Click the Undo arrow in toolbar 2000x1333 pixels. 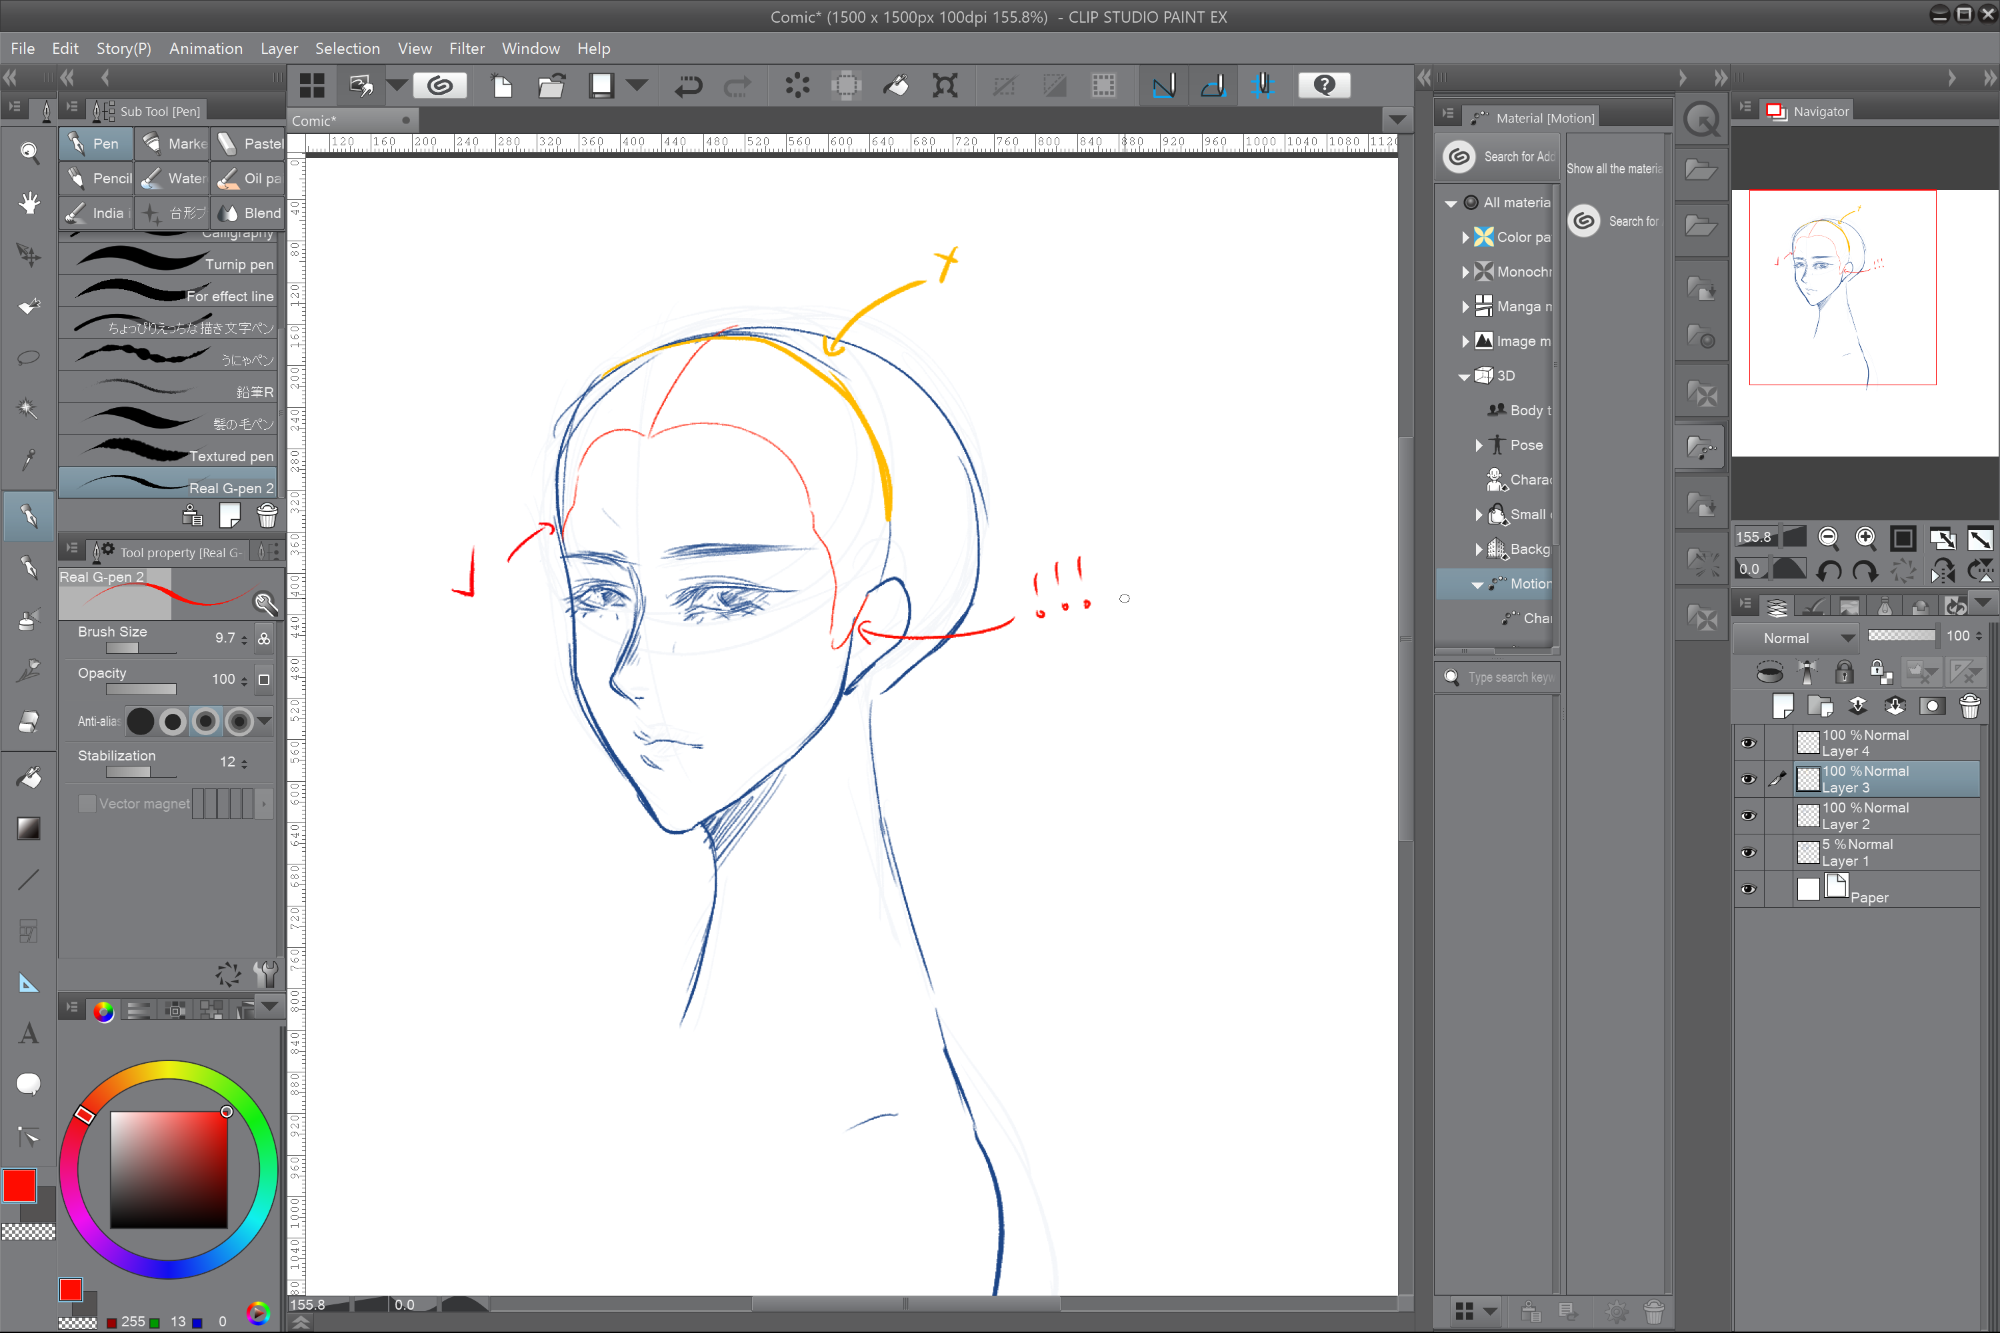[688, 86]
